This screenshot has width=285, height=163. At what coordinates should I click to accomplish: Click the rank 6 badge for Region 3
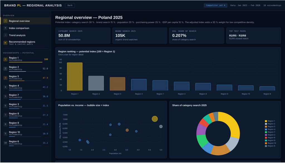pyautogui.click(x=6, y=106)
